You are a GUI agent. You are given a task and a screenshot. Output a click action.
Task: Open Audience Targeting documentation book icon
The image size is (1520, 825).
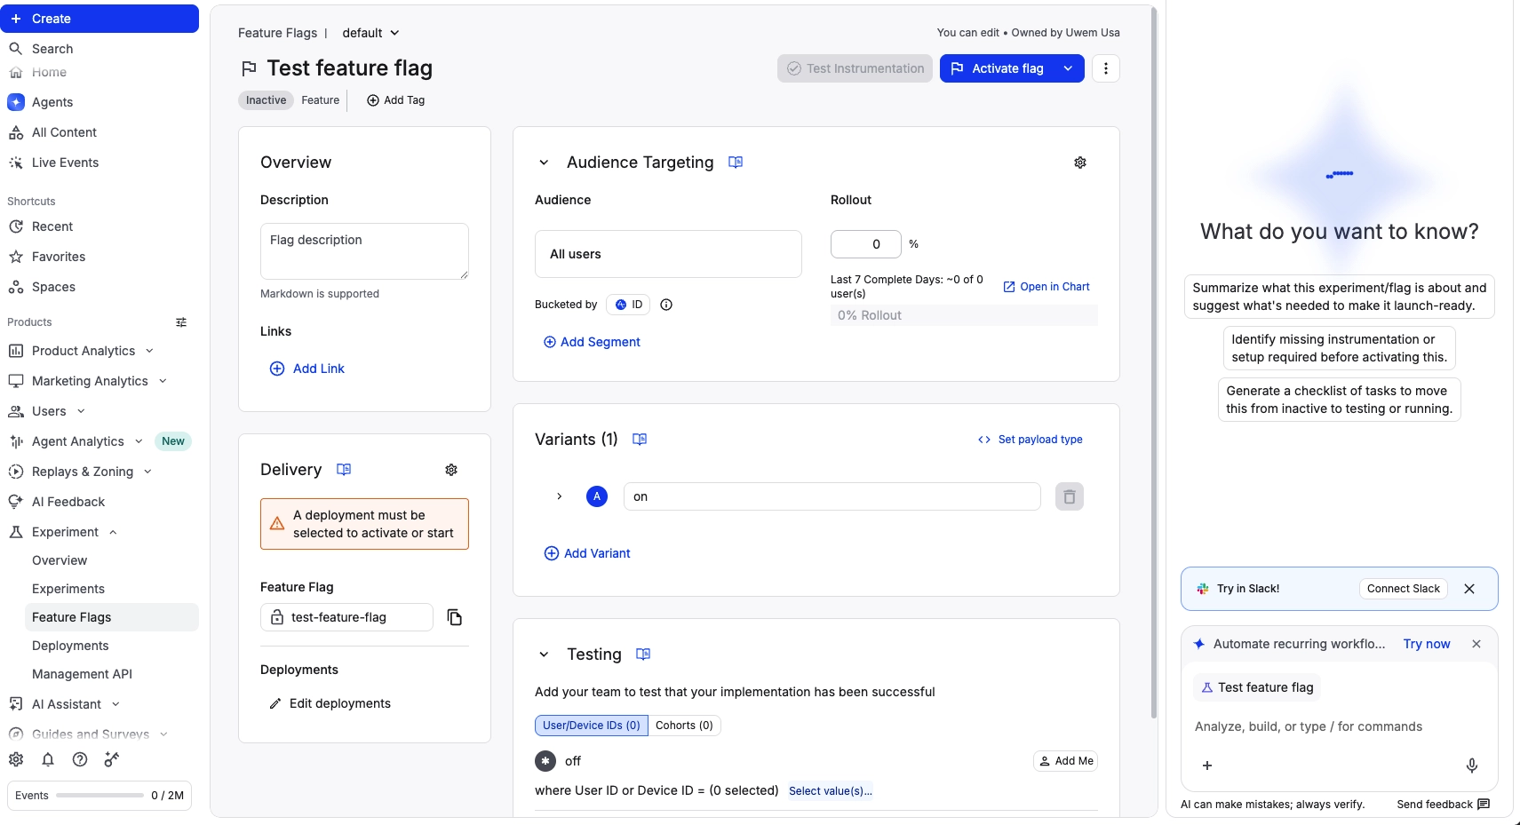[x=736, y=163]
